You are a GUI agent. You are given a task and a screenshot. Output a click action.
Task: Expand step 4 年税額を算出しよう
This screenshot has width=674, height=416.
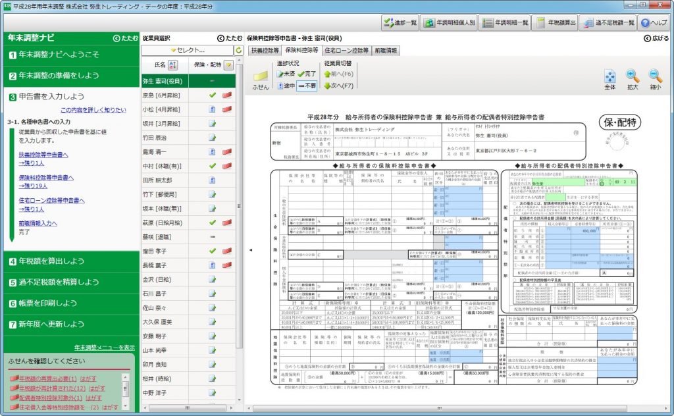coord(71,261)
